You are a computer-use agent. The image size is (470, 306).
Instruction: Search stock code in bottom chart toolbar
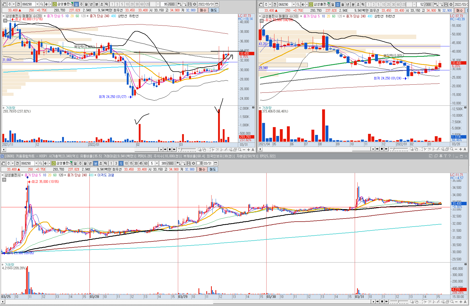[40, 163]
